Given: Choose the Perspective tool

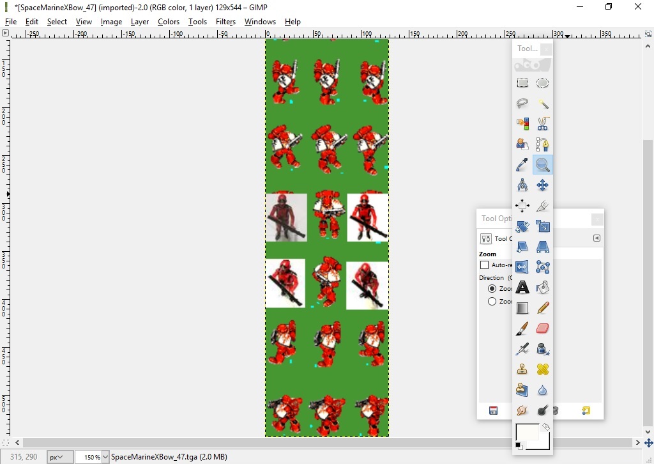Looking at the screenshot, I should [542, 247].
